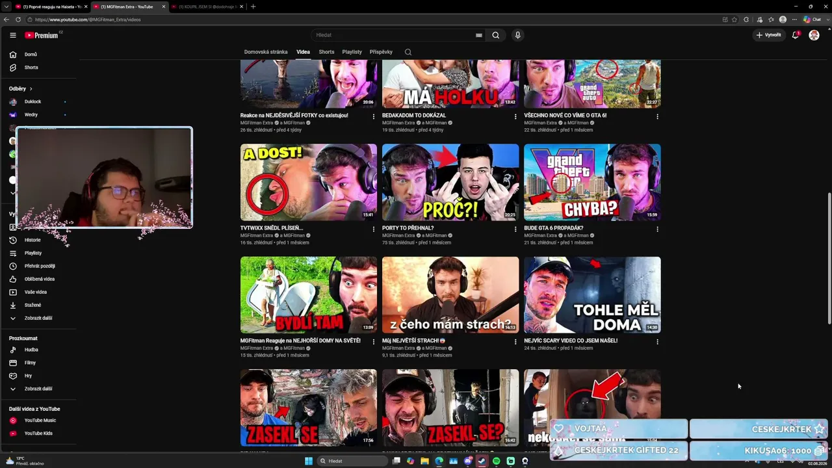Expand 'Zobrazit další' under Stažené

click(38, 318)
